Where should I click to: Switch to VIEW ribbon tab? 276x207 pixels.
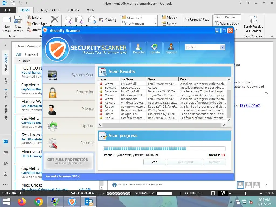click(91, 10)
